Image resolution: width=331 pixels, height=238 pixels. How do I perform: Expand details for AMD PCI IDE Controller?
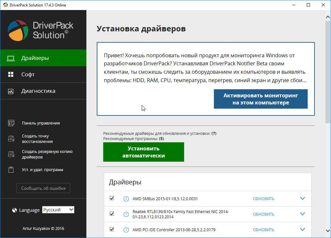[303, 229]
